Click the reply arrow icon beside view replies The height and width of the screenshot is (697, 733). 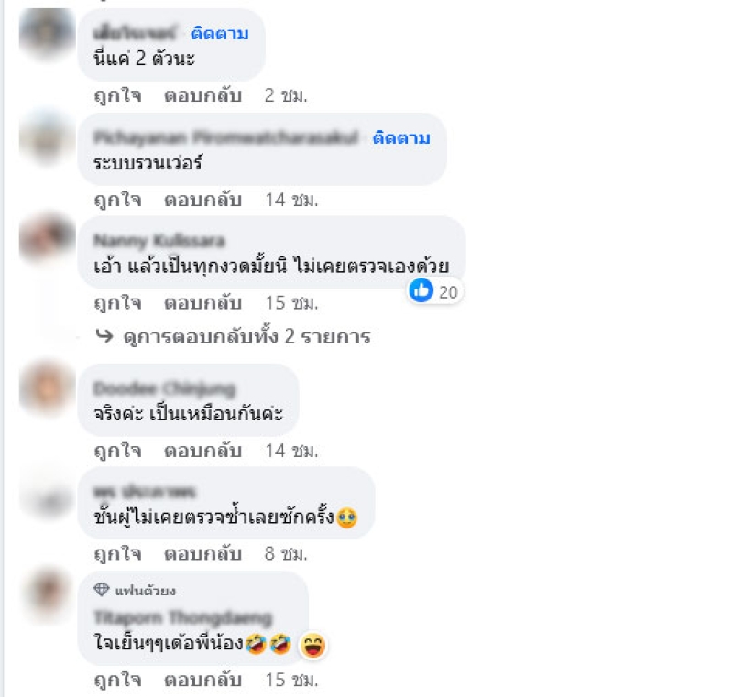(104, 336)
